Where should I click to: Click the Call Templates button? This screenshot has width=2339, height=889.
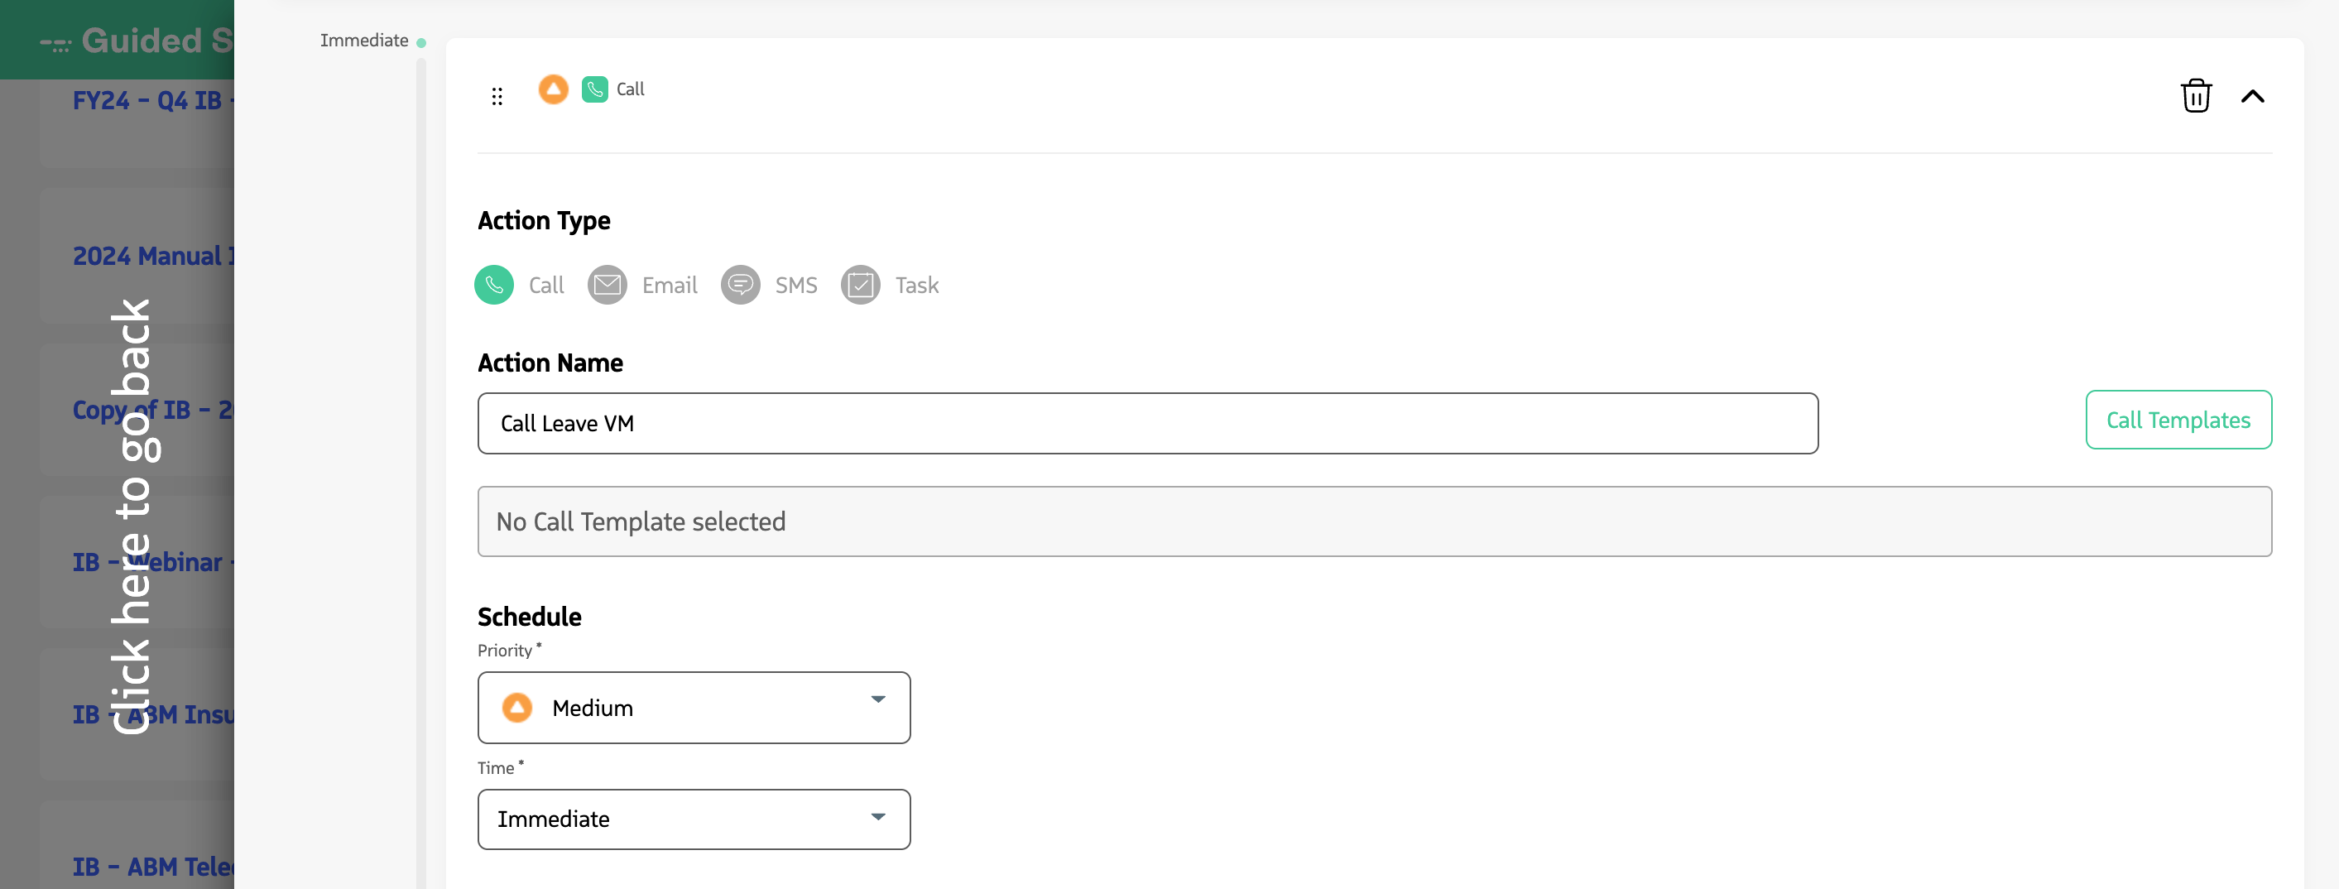pos(2178,420)
